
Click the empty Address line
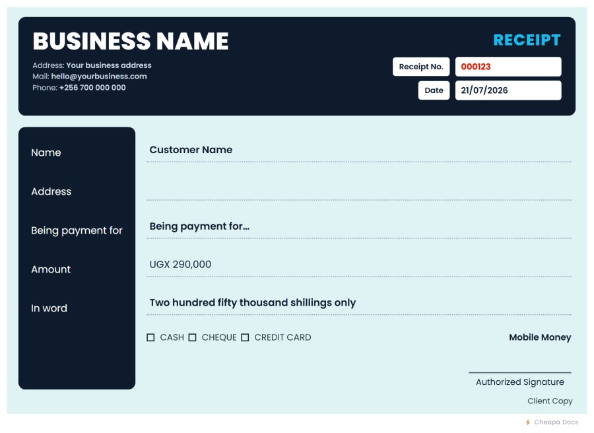click(359, 189)
